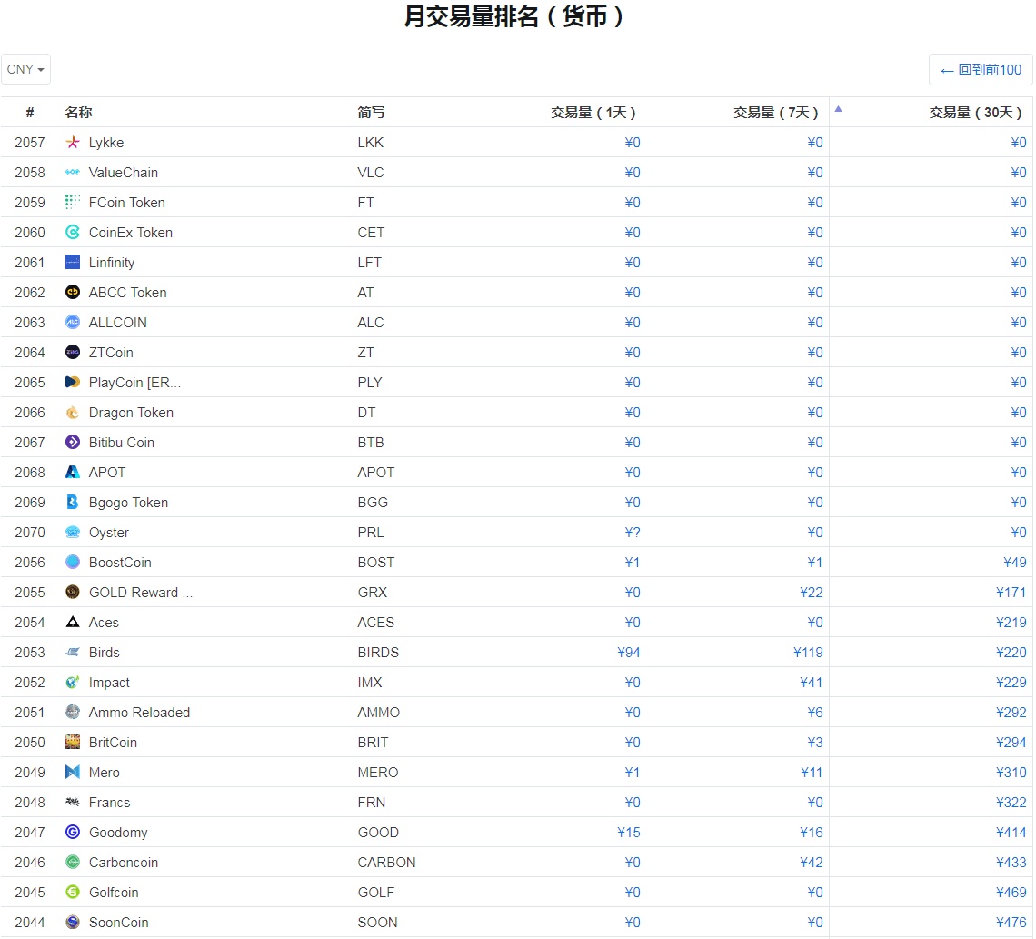This screenshot has height=939, width=1036.
Task: Click Goodomy 1-day volume ¥15
Action: (x=628, y=833)
